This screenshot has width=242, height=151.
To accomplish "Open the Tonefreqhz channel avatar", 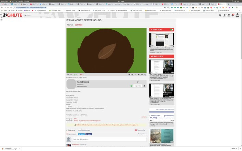I will [71, 84].
